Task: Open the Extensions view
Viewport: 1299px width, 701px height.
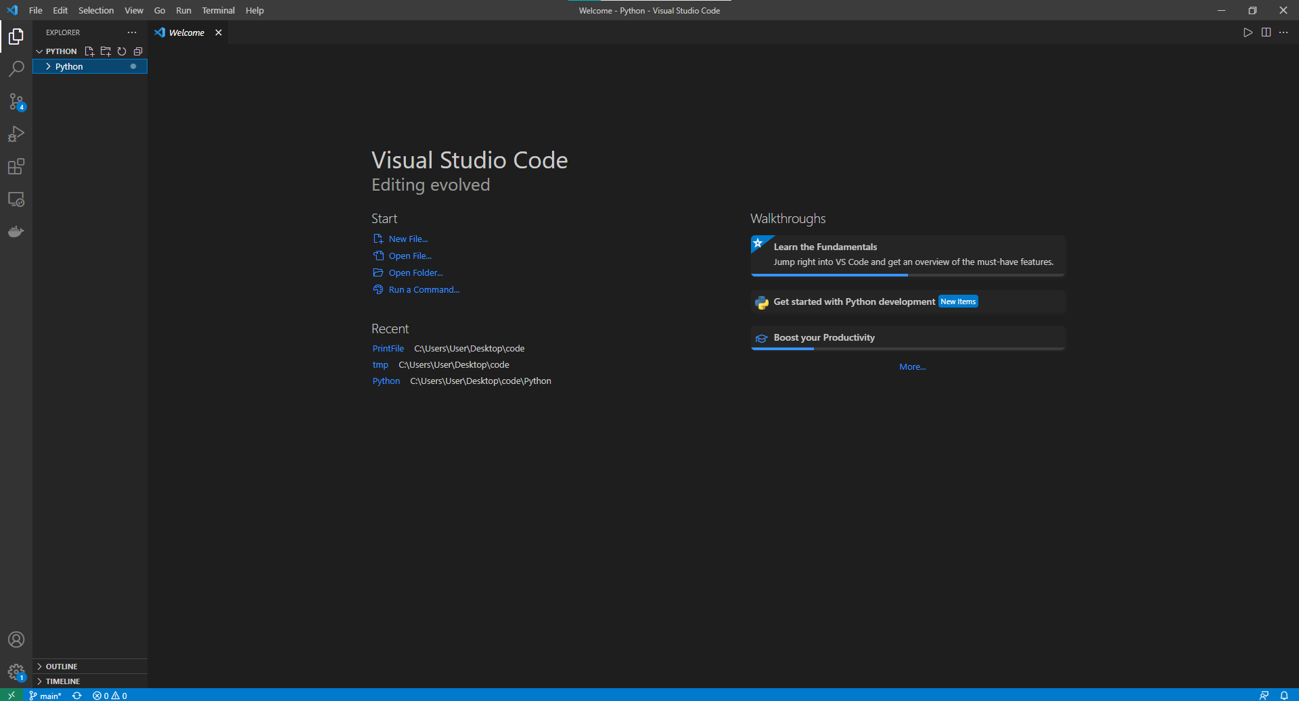Action: [16, 166]
